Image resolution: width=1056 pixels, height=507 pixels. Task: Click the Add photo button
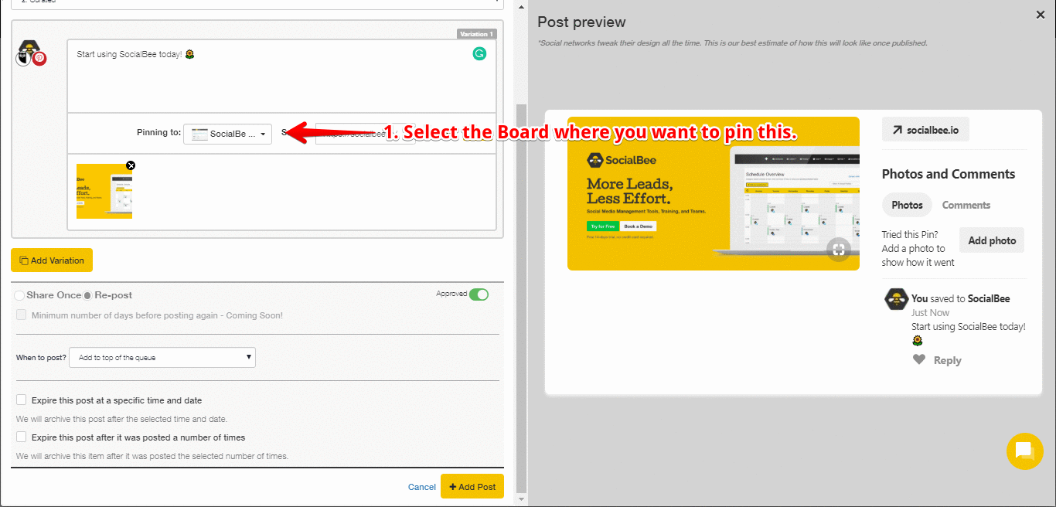coord(991,240)
